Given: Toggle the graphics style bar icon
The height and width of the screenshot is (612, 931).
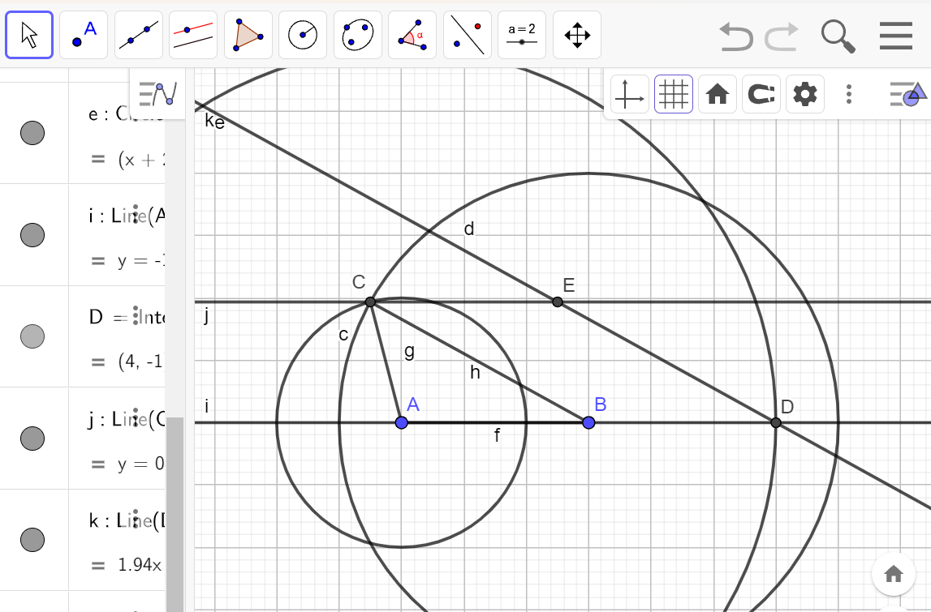Looking at the screenshot, I should (x=907, y=94).
